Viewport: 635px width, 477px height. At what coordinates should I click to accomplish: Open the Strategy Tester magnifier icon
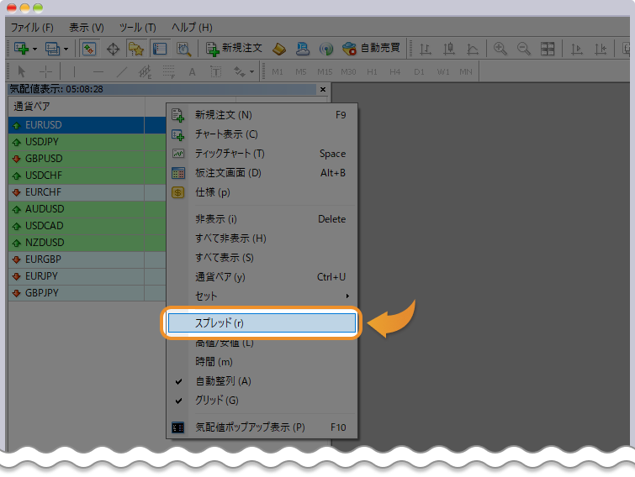tap(183, 49)
